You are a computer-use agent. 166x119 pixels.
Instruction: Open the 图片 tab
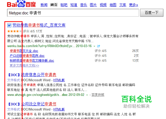point(93,5)
